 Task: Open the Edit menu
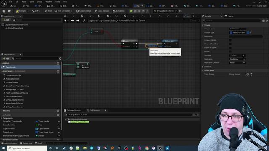17,2
